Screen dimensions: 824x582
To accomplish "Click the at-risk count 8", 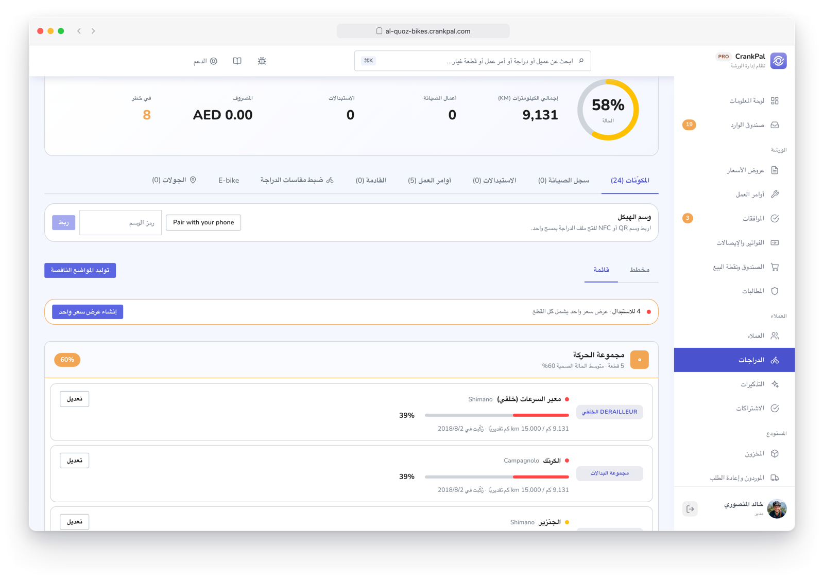I will pos(147,115).
